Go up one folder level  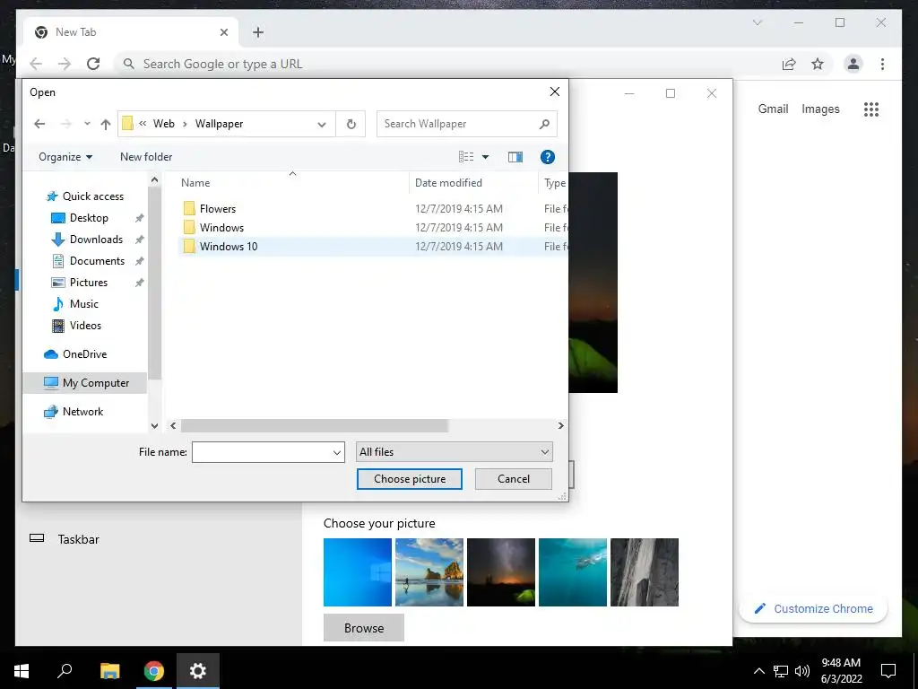pyautogui.click(x=106, y=124)
